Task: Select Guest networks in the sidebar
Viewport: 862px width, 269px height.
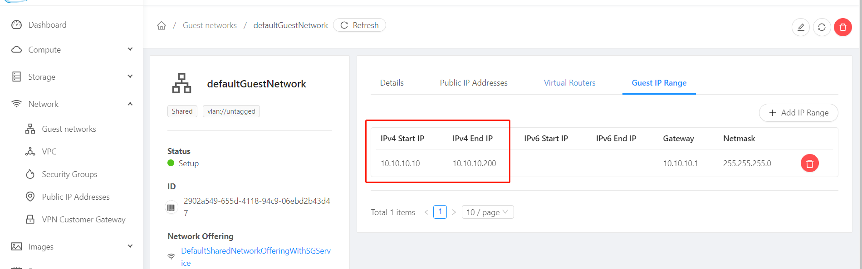Action: [x=69, y=129]
